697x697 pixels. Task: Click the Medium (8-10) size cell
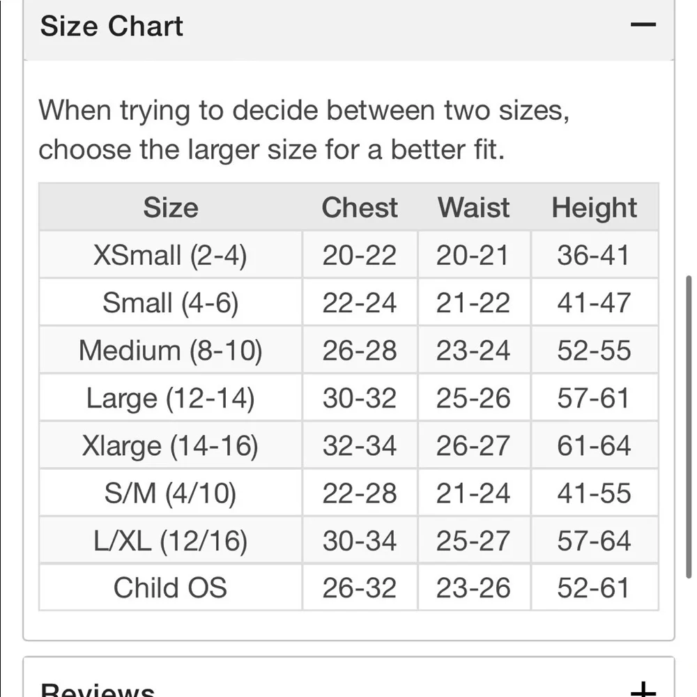click(171, 351)
